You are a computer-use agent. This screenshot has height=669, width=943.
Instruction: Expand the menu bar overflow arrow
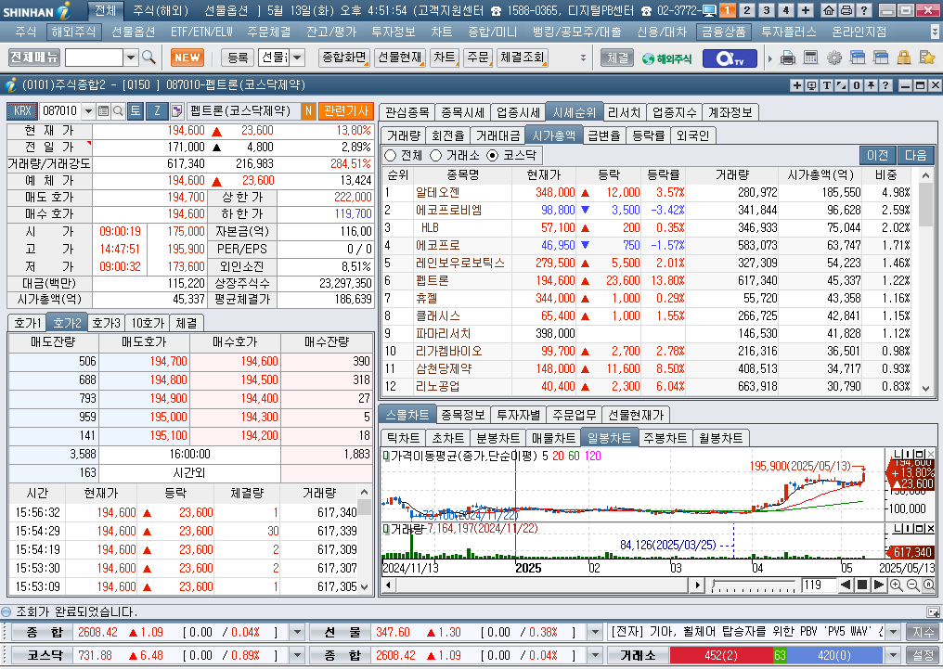[x=934, y=32]
